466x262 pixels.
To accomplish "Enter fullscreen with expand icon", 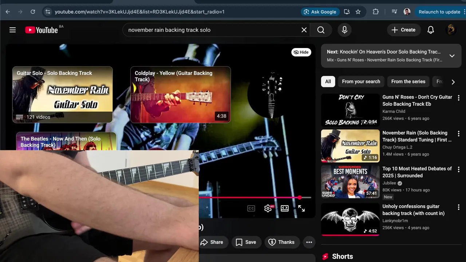I will 301,209.
